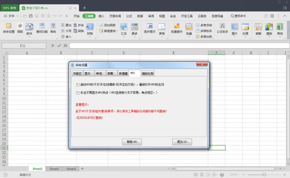This screenshot has height=178, width=290.
Task: Open the 综合设置 ribbon icon
Action: coord(9,28)
